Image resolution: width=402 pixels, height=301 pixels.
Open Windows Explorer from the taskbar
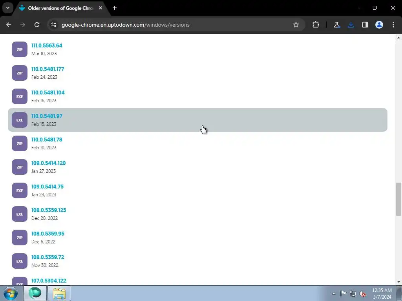60,293
